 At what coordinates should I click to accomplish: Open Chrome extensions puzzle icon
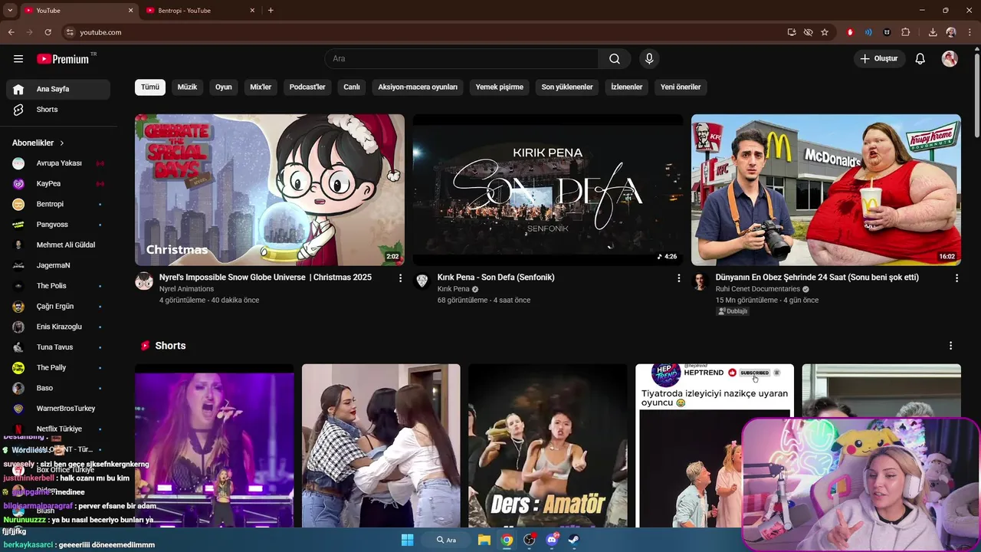coord(906,32)
